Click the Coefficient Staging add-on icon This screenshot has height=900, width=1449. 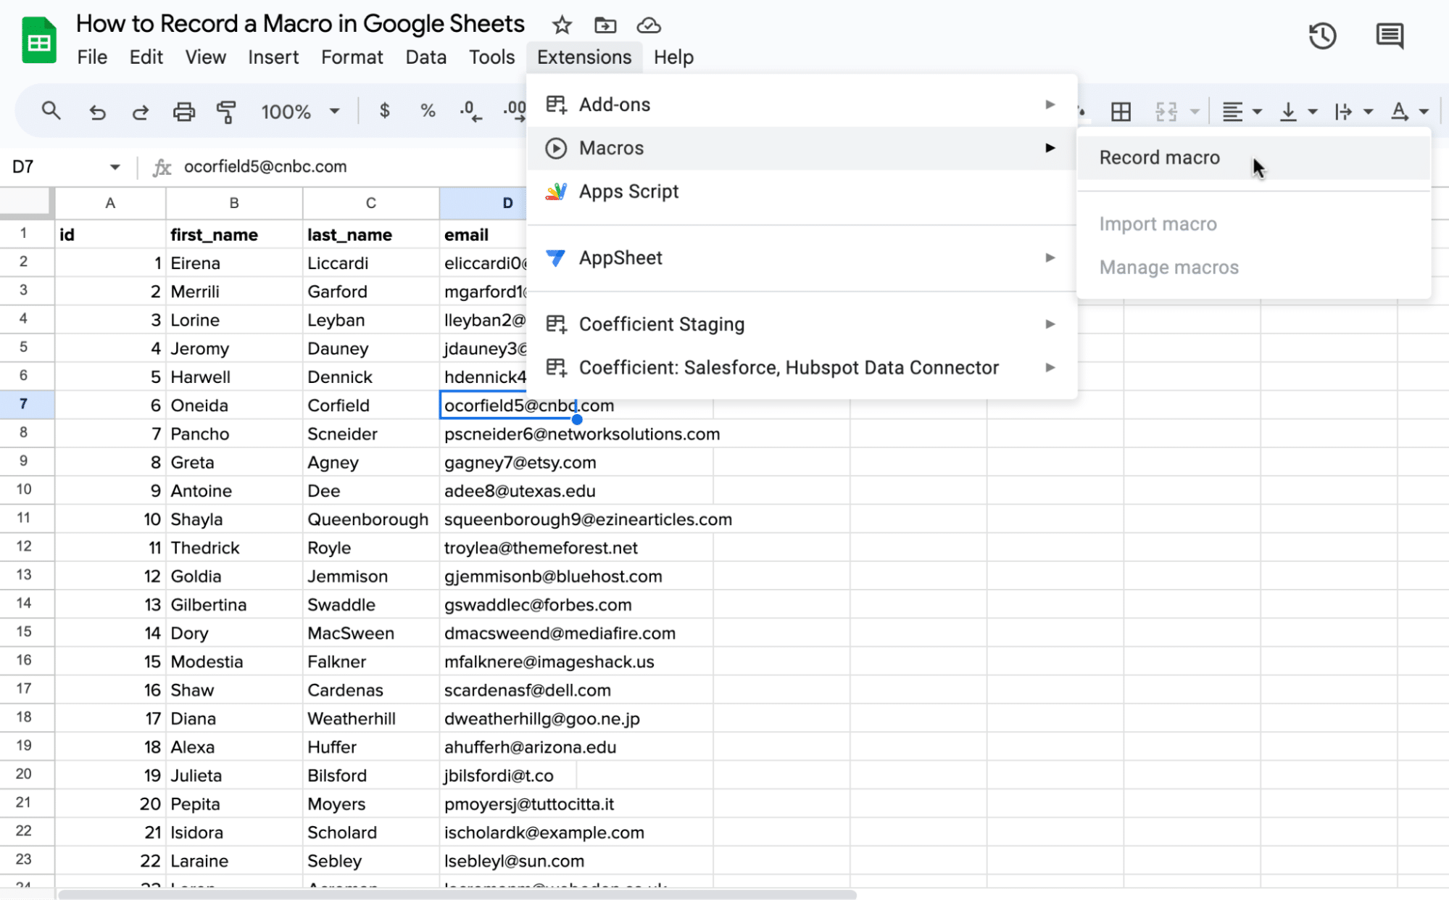pyautogui.click(x=556, y=324)
